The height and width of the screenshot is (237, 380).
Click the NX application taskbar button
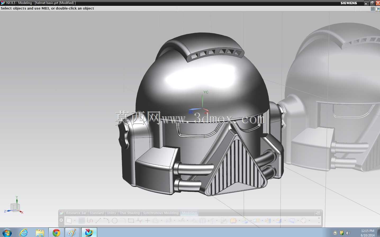point(89,233)
